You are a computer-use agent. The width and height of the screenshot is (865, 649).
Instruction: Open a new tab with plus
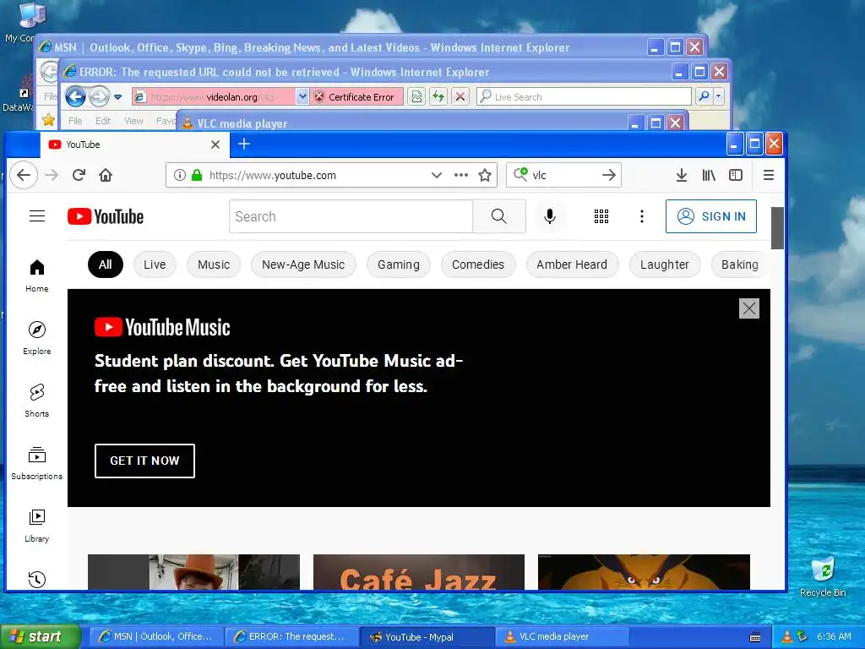[x=244, y=144]
